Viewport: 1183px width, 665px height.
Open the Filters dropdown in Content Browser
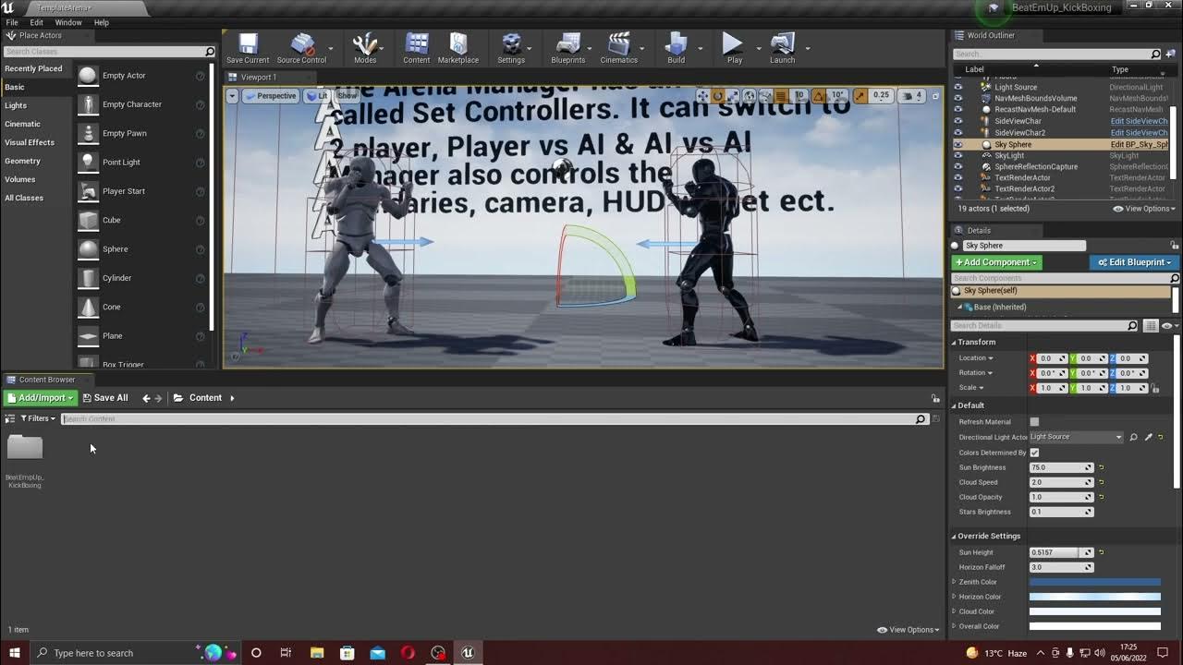[38, 418]
